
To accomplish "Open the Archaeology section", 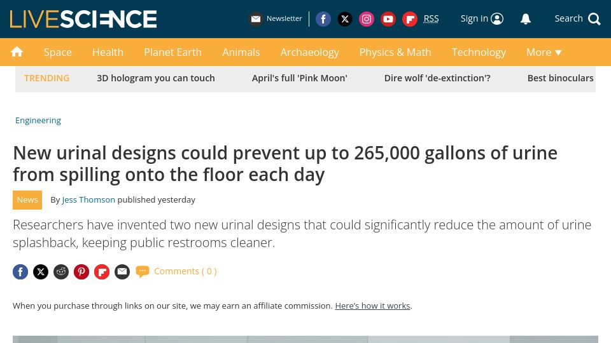I will click(310, 52).
